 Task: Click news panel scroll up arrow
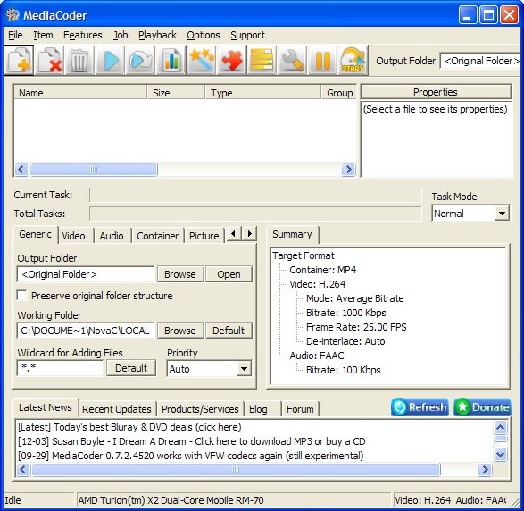pos(500,427)
